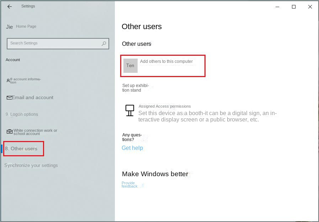Go to the Settings Home Page
This screenshot has height=222, width=319.
(x=26, y=26)
